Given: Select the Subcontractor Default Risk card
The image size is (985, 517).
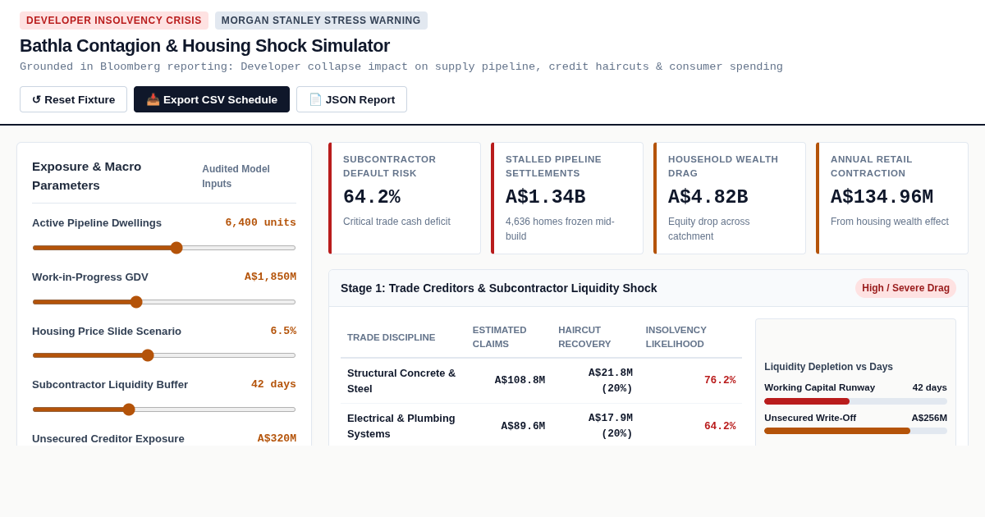Looking at the screenshot, I should (x=405, y=198).
